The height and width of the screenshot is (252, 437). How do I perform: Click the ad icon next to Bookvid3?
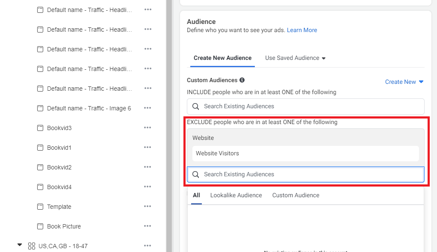(40, 128)
